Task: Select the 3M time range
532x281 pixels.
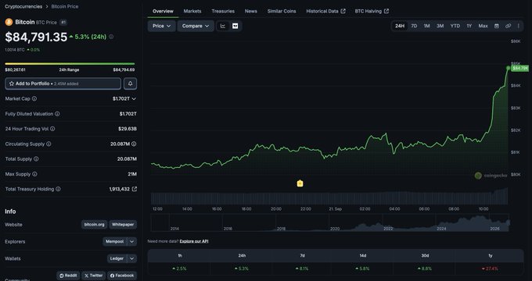Action: tap(440, 26)
